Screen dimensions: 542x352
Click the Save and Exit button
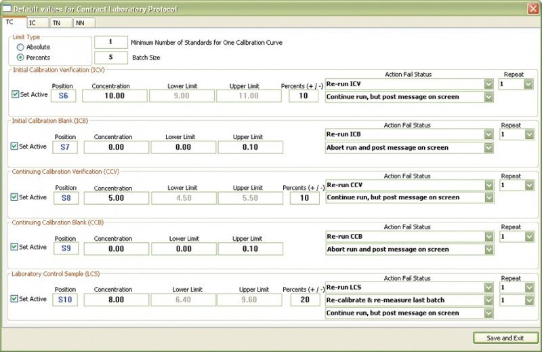(505, 338)
